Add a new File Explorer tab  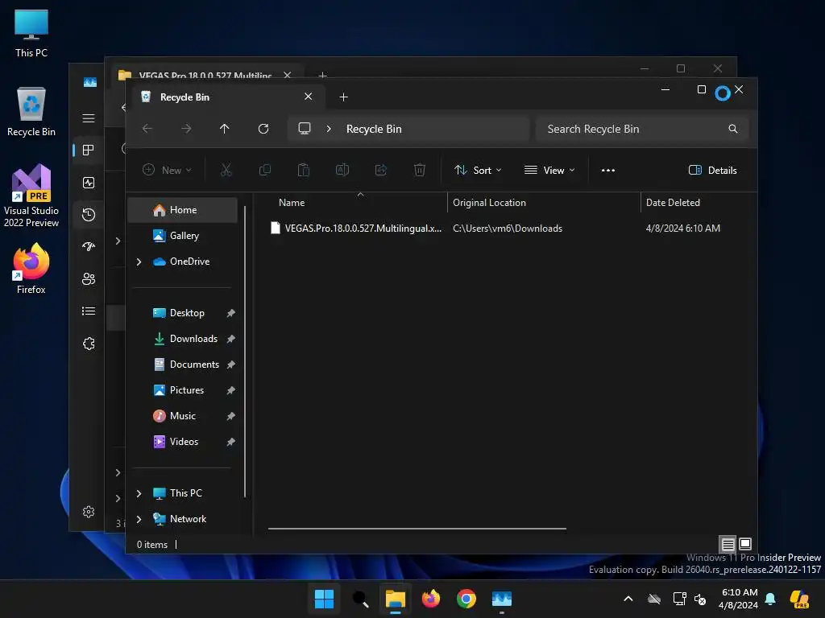click(343, 97)
